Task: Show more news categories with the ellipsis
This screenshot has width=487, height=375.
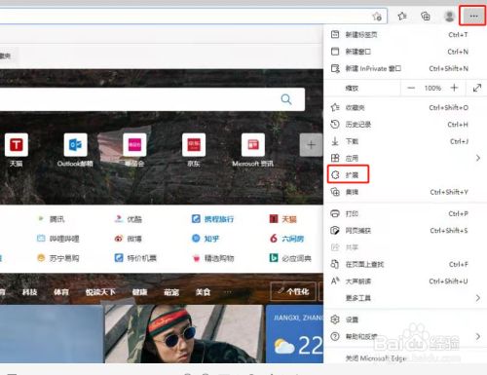Action: (228, 292)
